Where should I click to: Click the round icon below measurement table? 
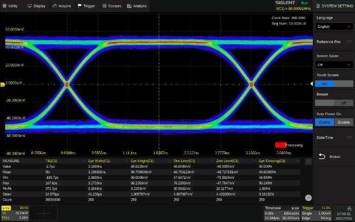[x=309, y=198]
